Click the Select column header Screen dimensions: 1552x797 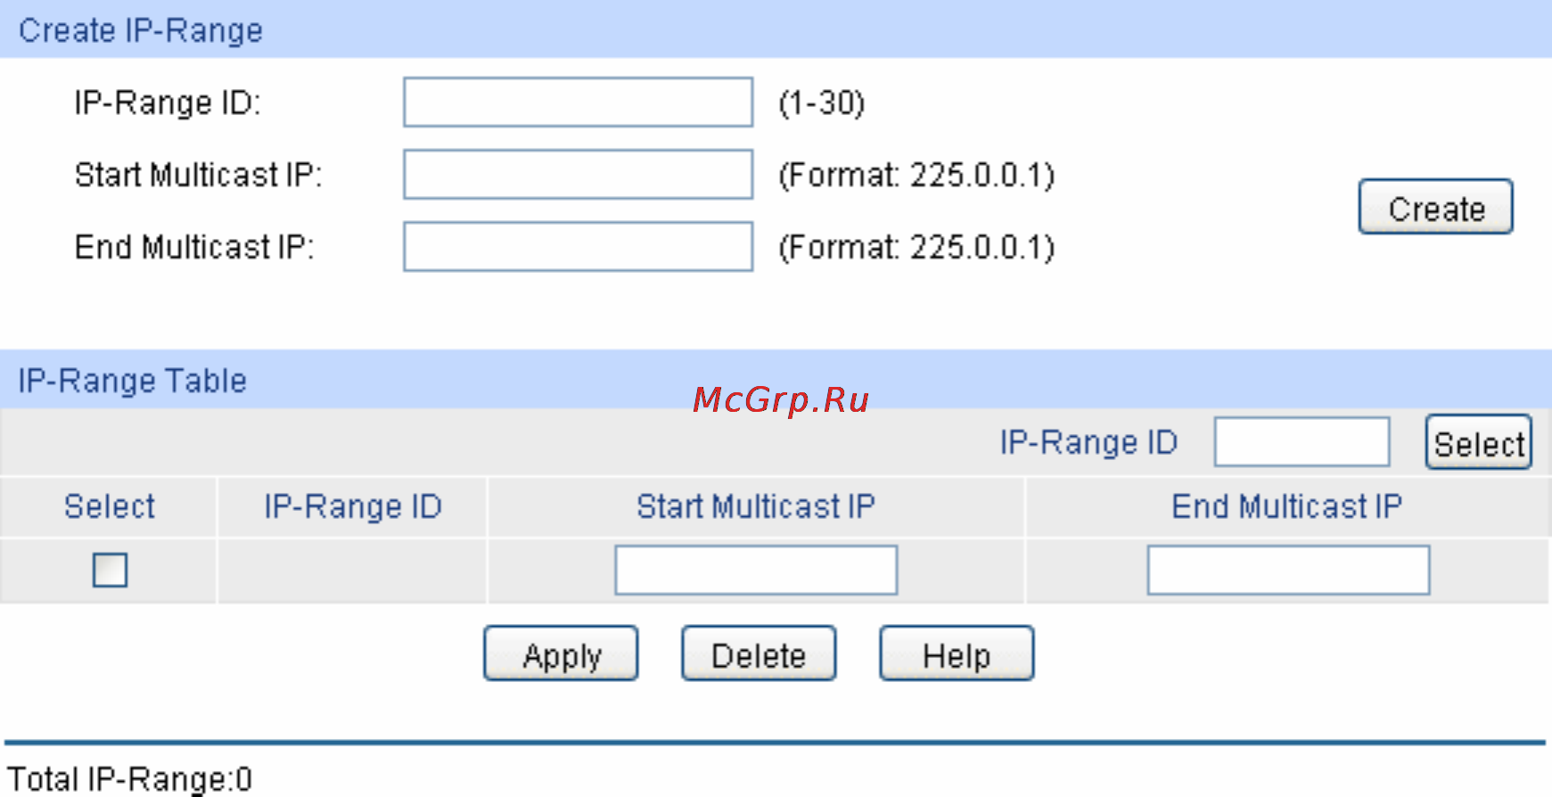click(x=109, y=506)
